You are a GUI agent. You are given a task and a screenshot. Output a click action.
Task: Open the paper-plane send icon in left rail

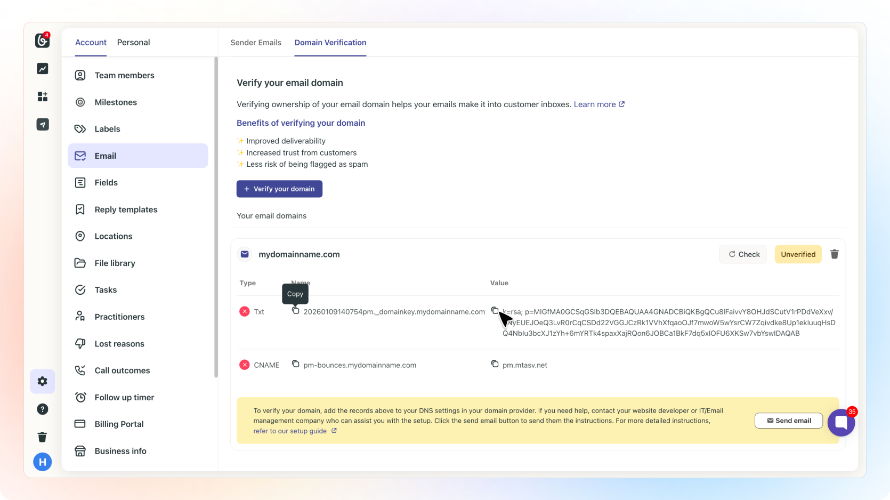pyautogui.click(x=43, y=124)
